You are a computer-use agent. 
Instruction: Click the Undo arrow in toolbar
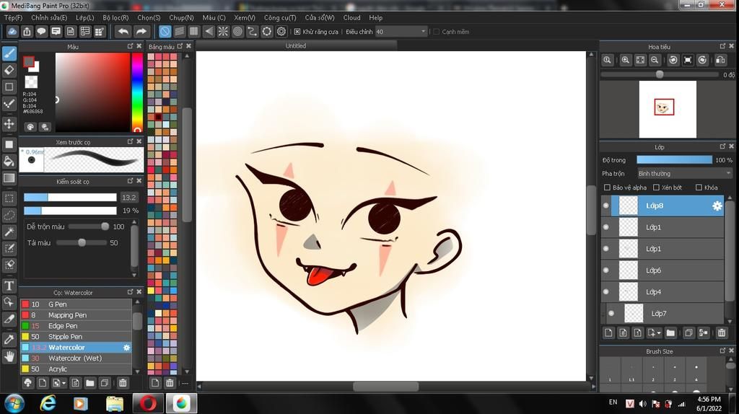123,32
